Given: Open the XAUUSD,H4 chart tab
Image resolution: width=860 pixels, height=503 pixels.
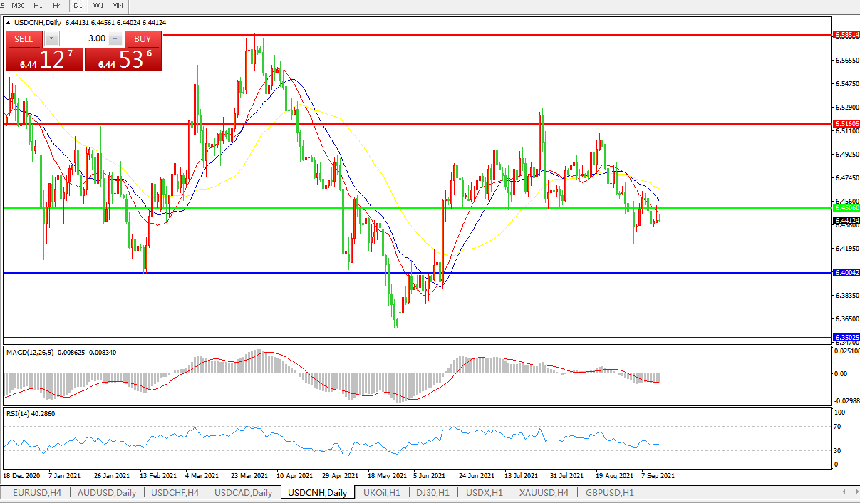Looking at the screenshot, I should click(x=544, y=493).
